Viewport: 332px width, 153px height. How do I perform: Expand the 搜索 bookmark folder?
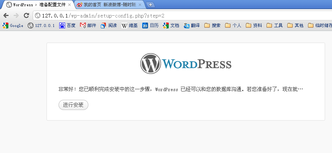point(212,25)
